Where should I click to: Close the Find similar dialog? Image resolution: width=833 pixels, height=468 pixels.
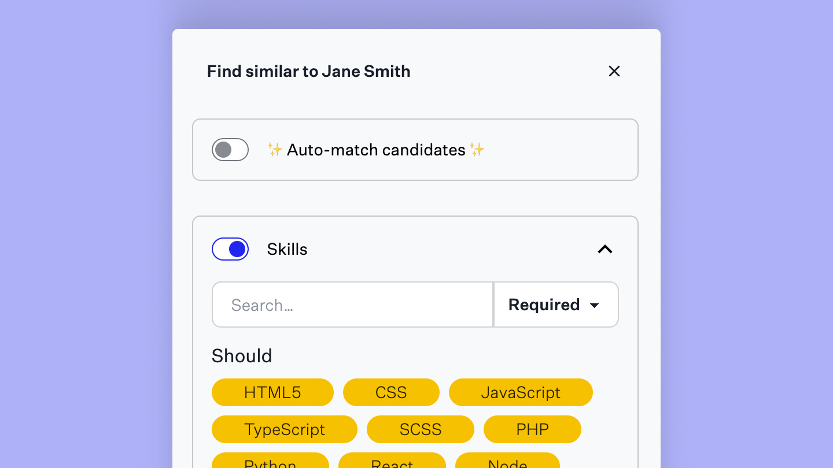point(614,71)
